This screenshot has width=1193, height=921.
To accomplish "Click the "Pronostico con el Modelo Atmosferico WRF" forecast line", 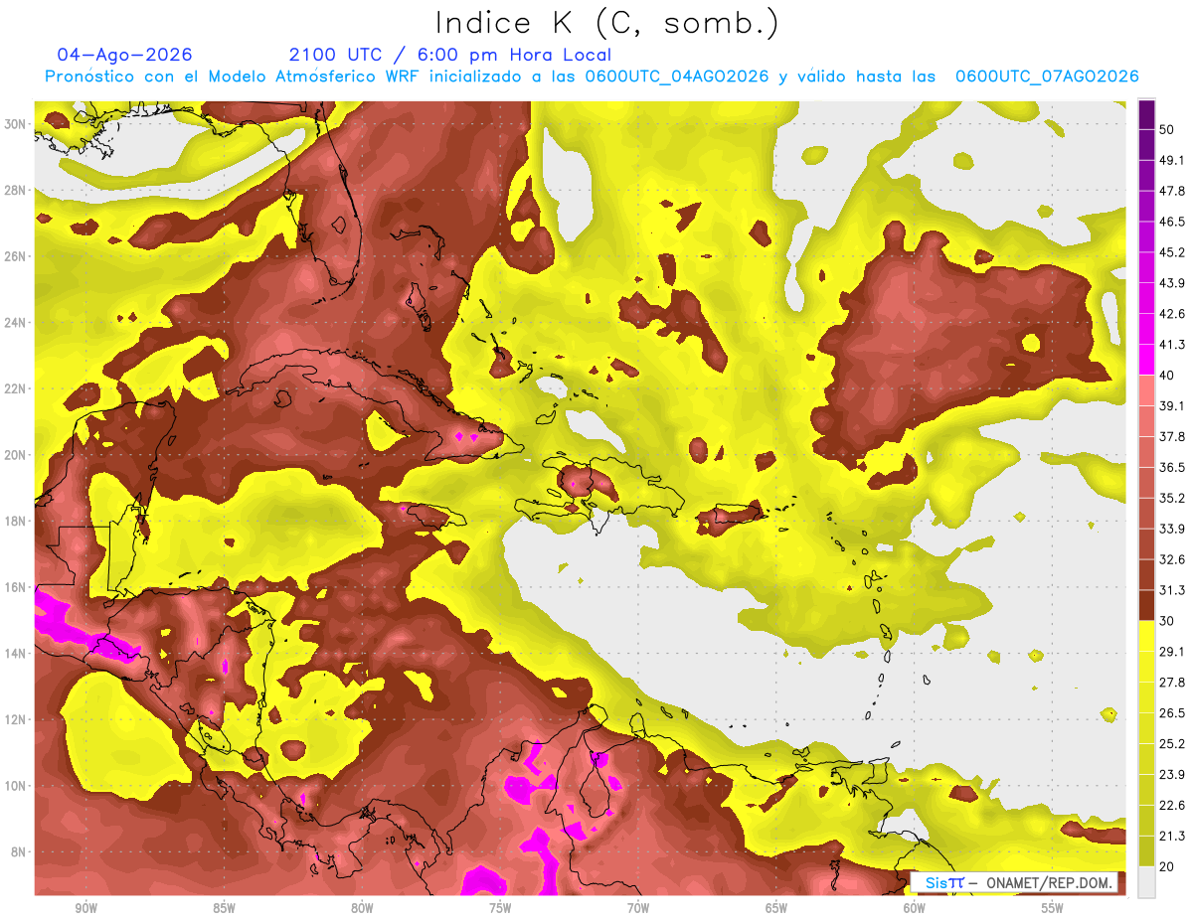I will (592, 77).
